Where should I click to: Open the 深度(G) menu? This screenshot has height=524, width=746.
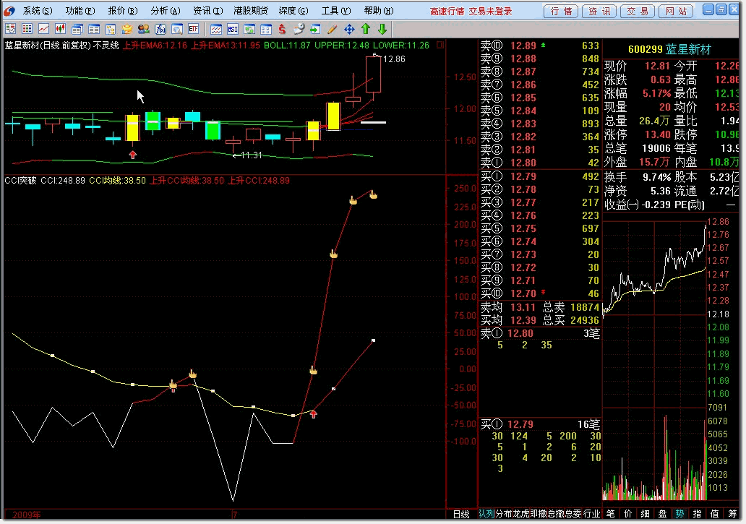pos(293,10)
